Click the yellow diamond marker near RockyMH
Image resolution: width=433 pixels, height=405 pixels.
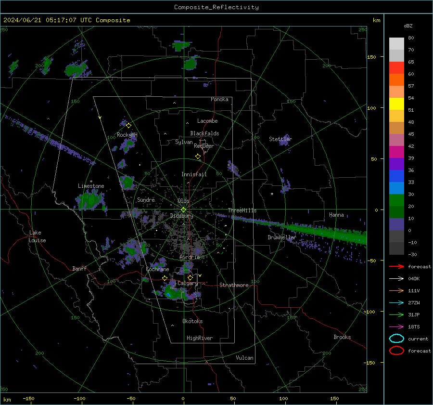[x=128, y=126]
